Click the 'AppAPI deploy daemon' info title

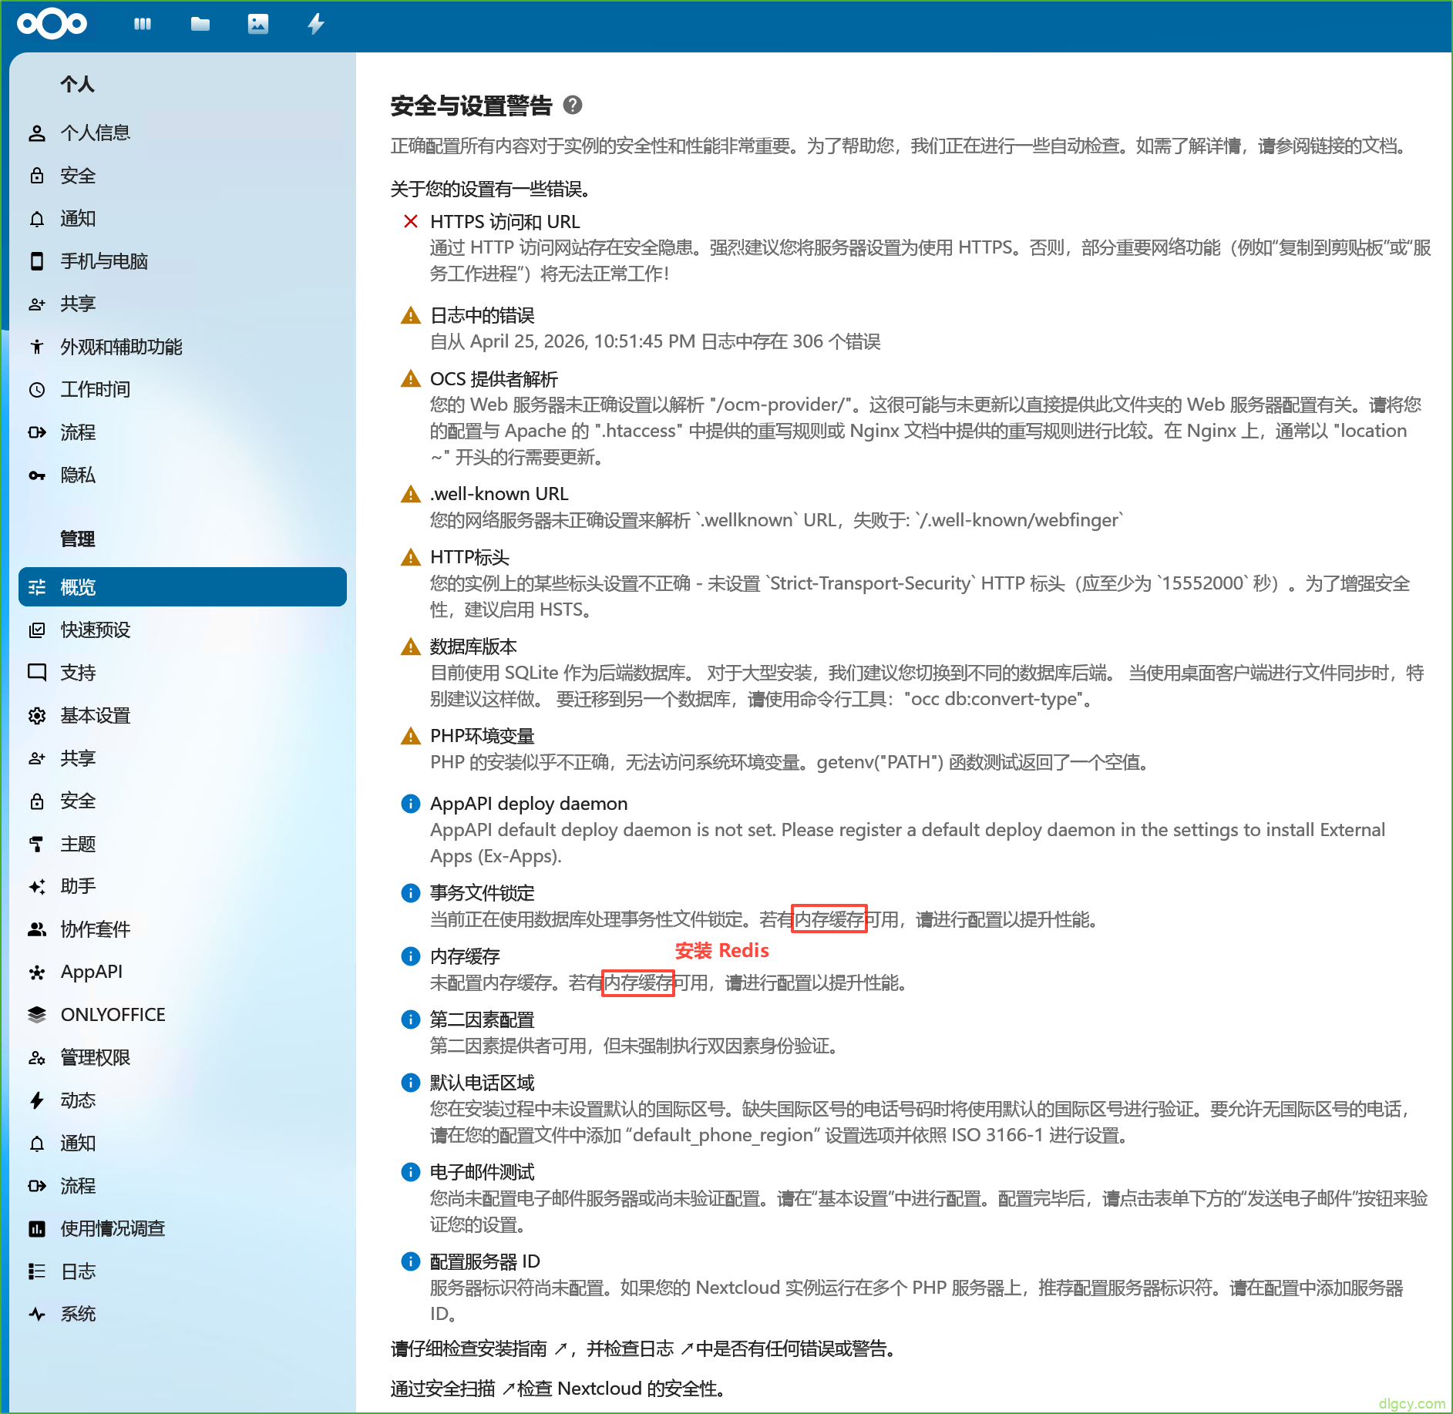(529, 804)
